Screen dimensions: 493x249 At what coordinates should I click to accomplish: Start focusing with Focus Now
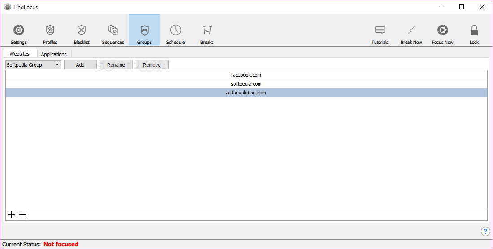[443, 34]
